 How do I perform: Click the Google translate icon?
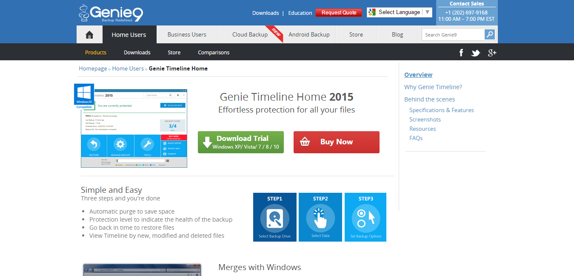pos(372,12)
